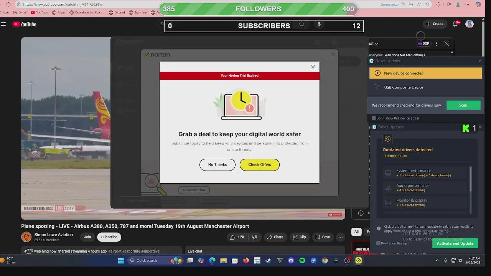
Task: Open Translate bookmark
Action: pos(138,12)
